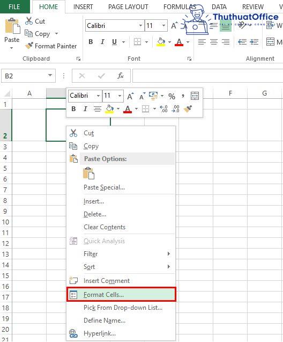
Task: Click Increase Font Size in ribbon
Action: [x=174, y=26]
